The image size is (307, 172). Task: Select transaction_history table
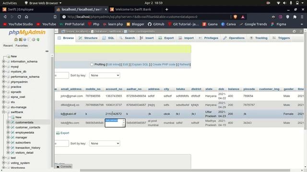point(28,148)
